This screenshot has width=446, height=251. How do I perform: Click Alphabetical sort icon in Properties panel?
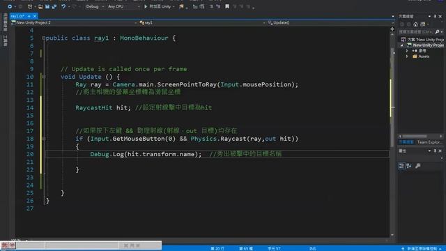coord(409,166)
